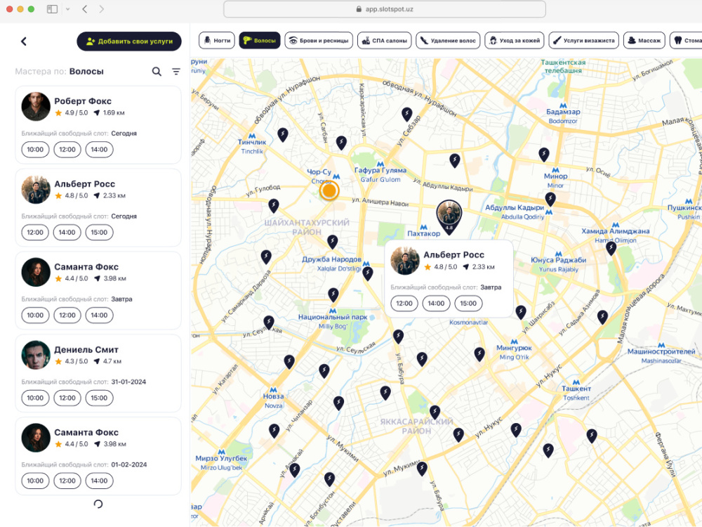Click map pin near ул. Себзар

click(x=406, y=114)
